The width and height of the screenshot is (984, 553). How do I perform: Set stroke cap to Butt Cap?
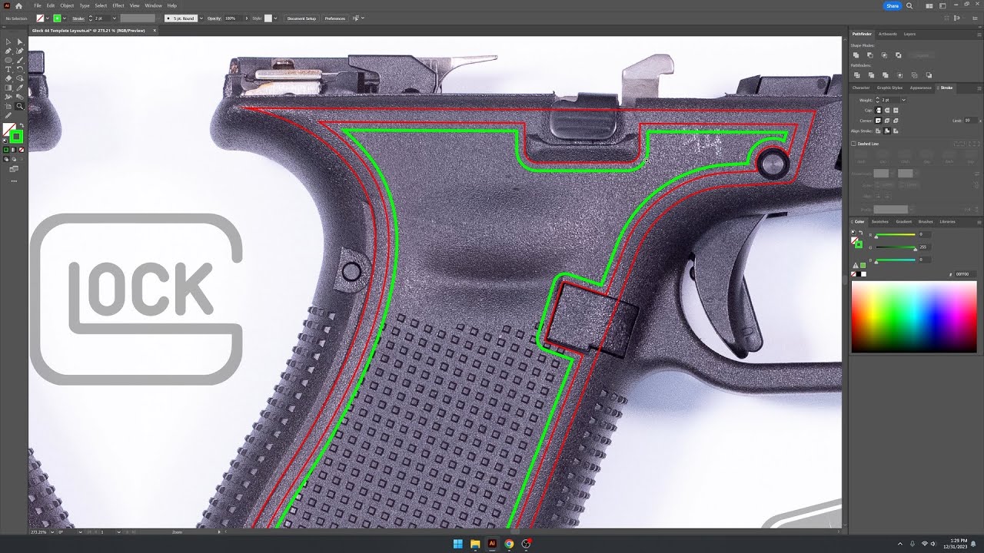(x=879, y=110)
